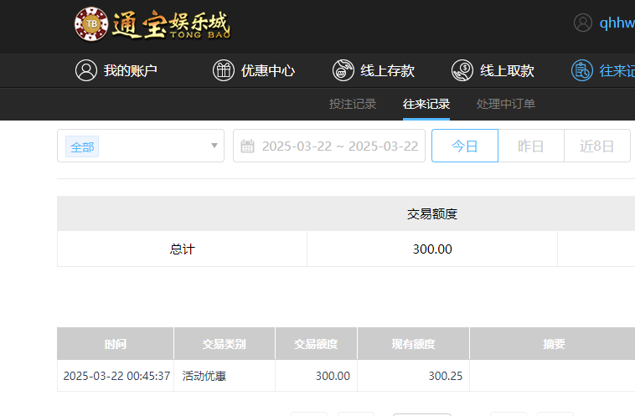Click the 总计 summary label

tap(183, 249)
